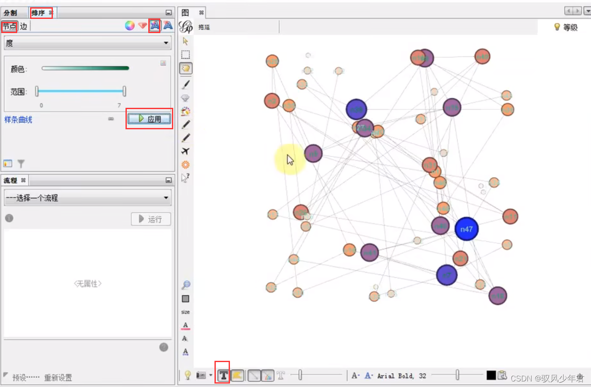The image size is (591, 387).
Task: Select the 图 tab
Action: point(185,12)
